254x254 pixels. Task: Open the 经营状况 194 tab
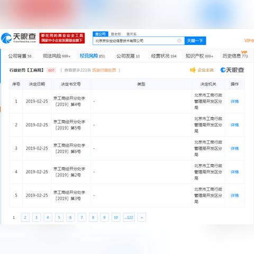point(164,56)
